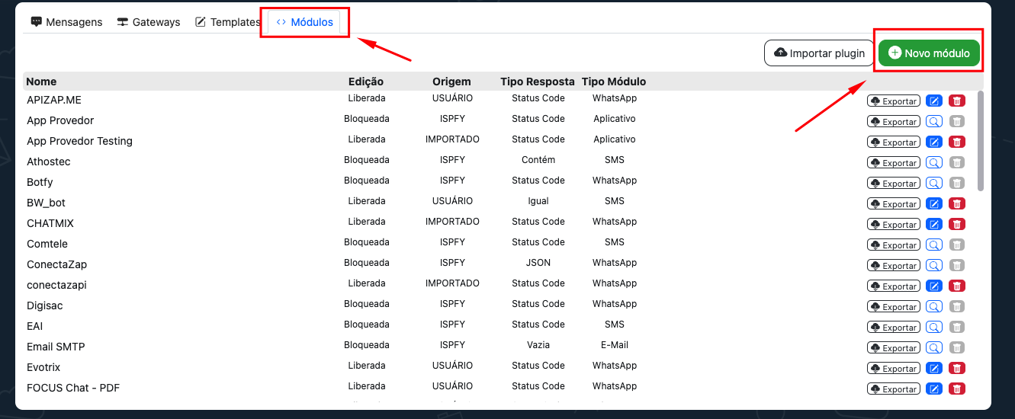Delete the APIZAP.ME module with red trash icon

(957, 101)
